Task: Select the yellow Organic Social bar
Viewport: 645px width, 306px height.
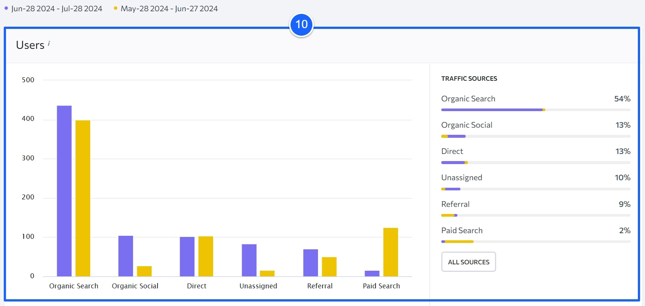Action: point(144,271)
